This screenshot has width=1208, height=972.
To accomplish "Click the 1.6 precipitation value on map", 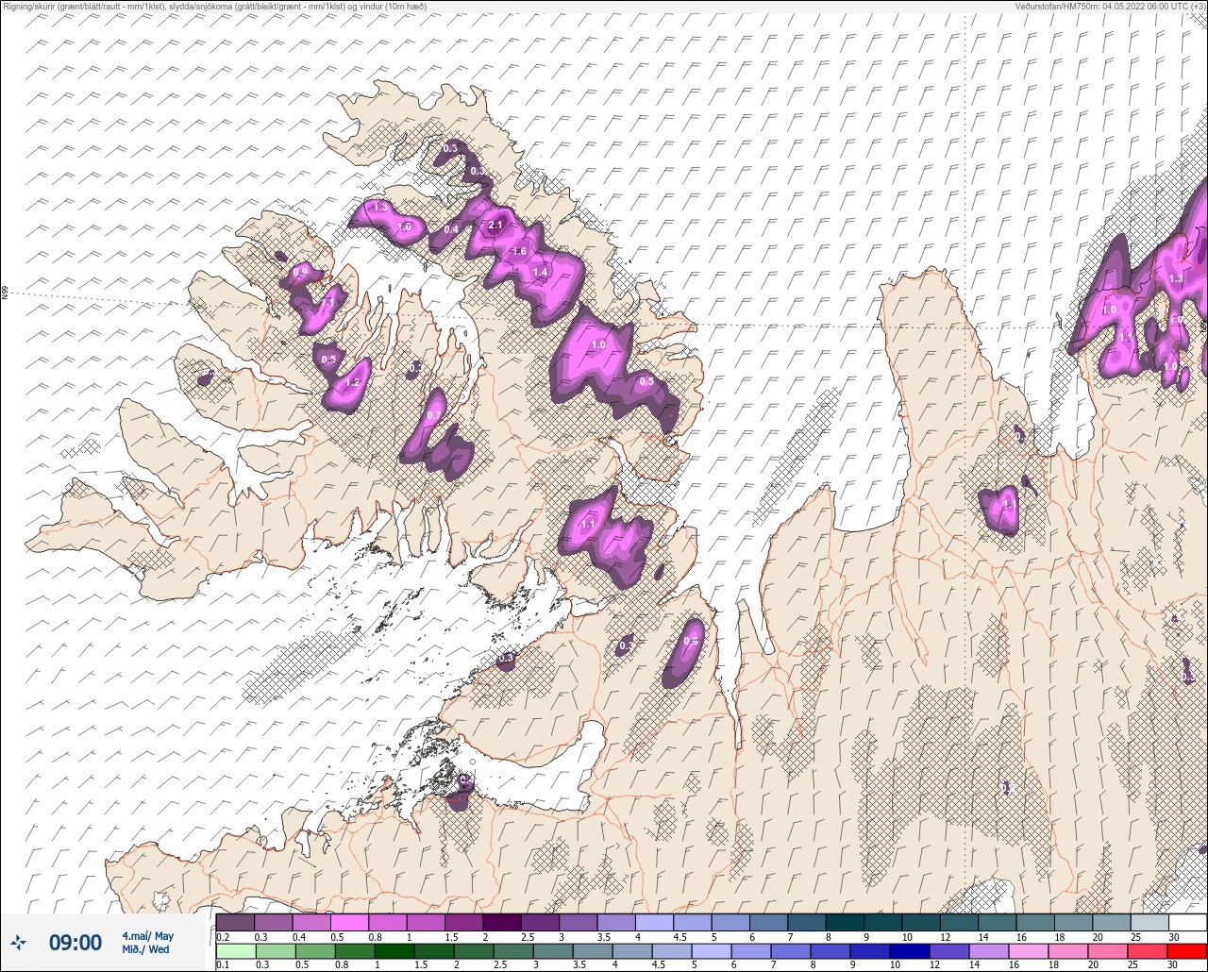I will coord(518,251).
